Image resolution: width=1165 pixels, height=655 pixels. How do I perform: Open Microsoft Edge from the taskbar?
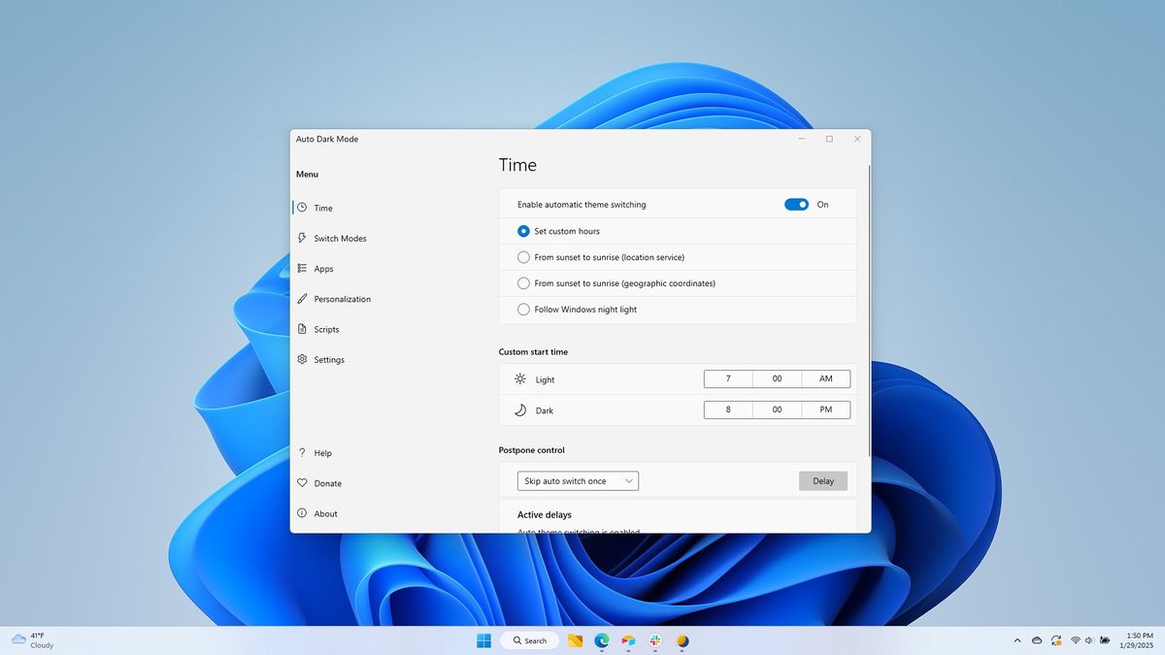601,640
